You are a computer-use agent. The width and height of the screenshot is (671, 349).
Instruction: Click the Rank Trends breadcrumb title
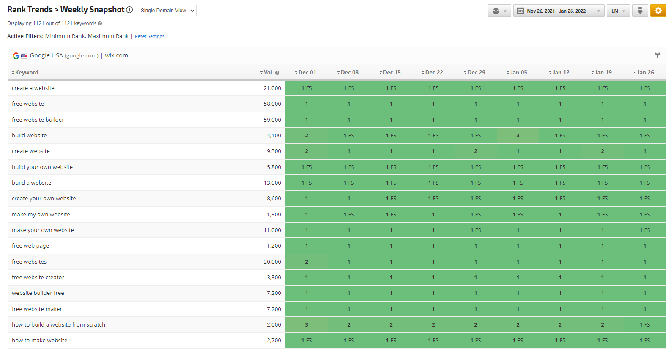click(x=30, y=9)
